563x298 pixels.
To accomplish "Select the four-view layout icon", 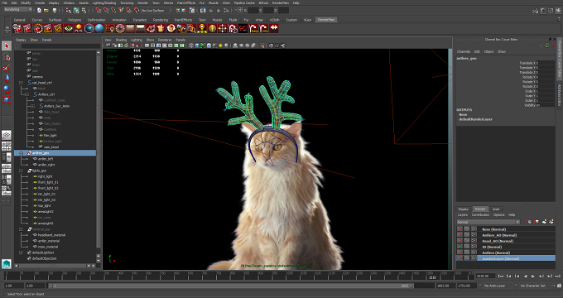I will coord(6,147).
